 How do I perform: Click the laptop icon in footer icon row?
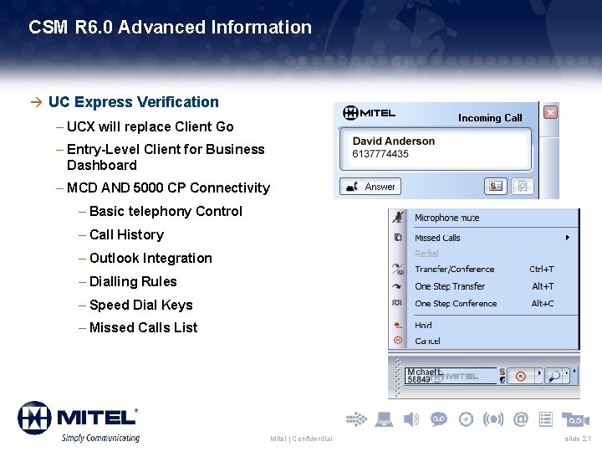coord(384,419)
